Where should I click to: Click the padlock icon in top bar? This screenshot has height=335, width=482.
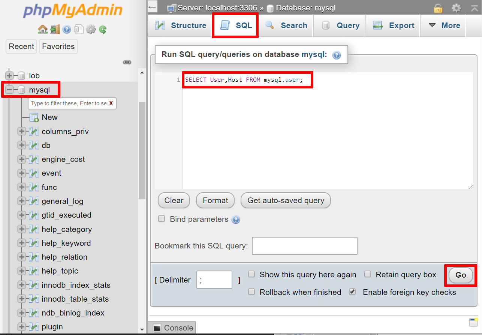438,8
